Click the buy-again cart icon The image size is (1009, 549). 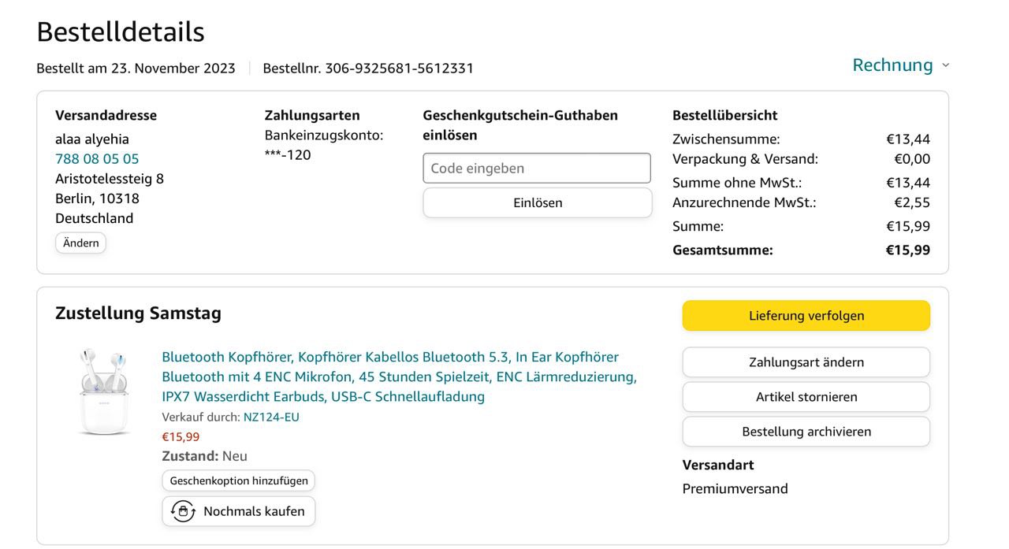[183, 511]
